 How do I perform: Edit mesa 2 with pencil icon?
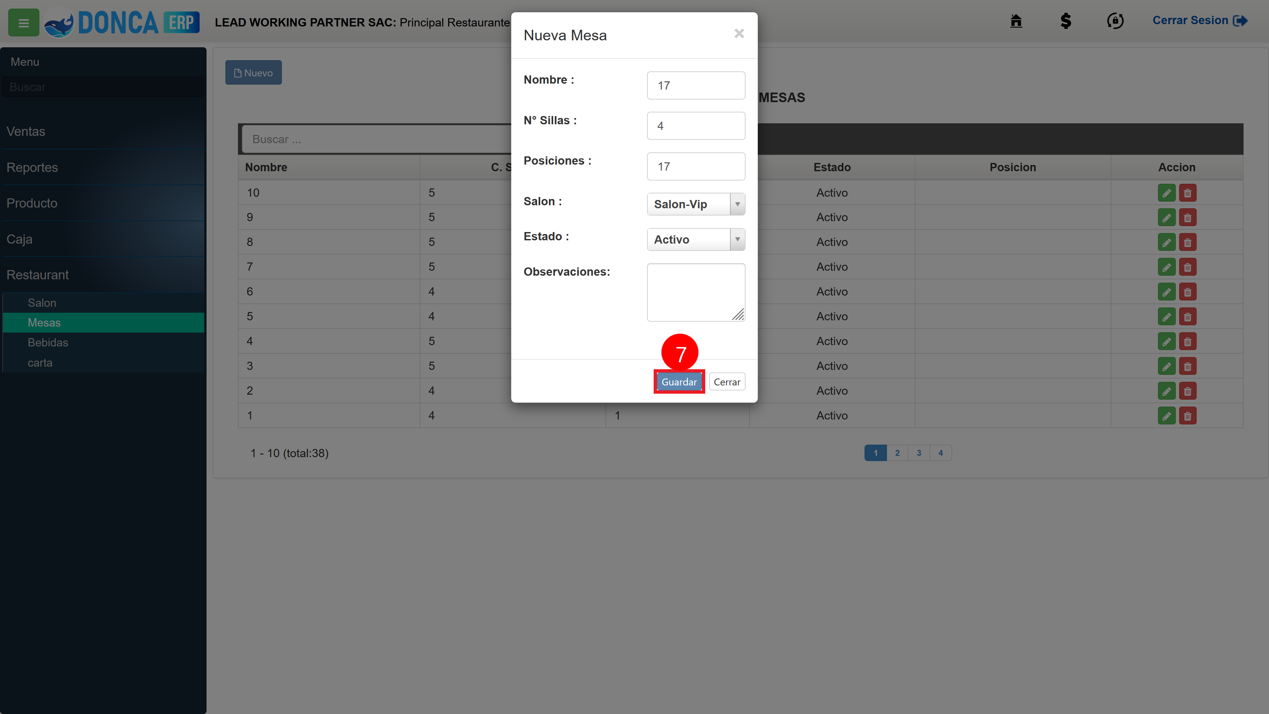click(1166, 391)
